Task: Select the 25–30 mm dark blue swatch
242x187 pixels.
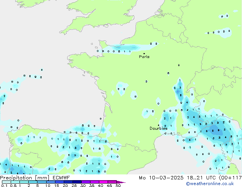Action: [77, 182]
